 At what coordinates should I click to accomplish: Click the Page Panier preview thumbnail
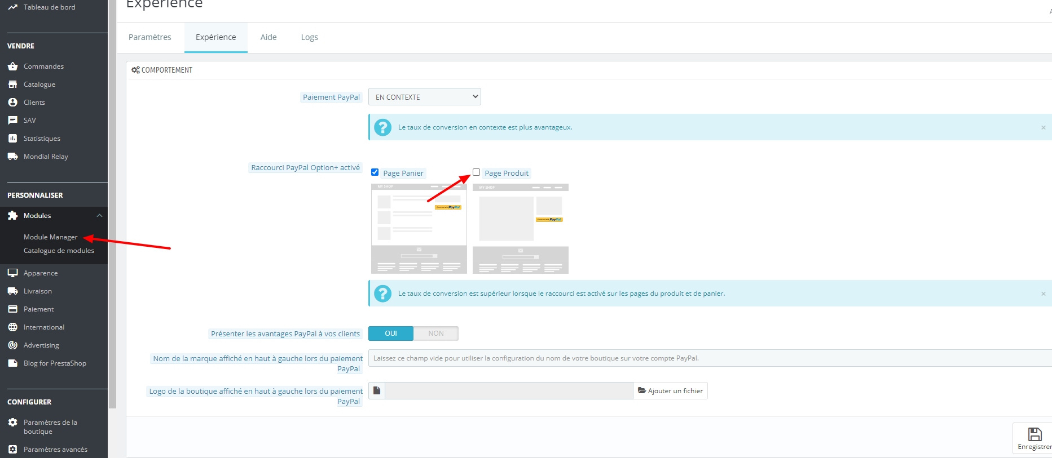[x=419, y=229]
